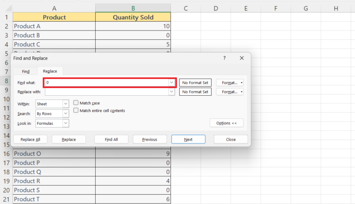Enable the Match case checkbox
Screen dimensions: 355x204
click(76, 103)
